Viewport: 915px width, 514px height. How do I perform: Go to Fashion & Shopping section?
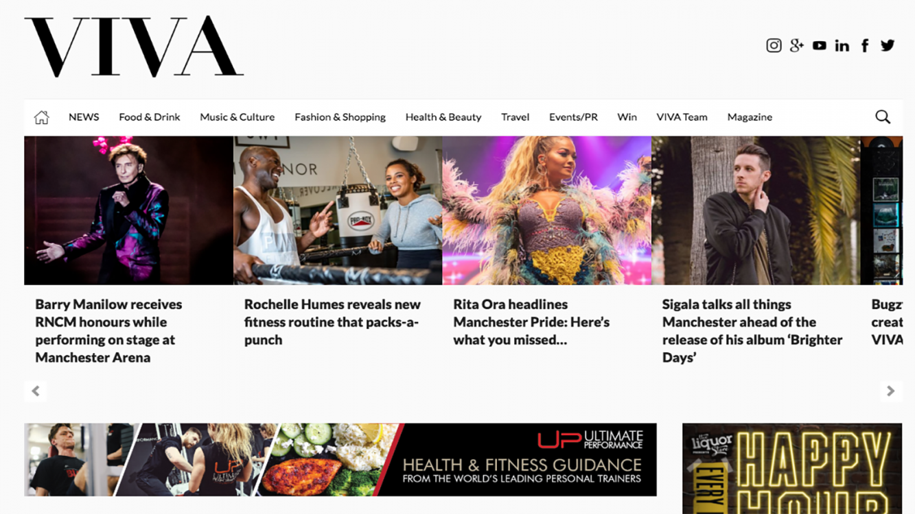pyautogui.click(x=340, y=117)
